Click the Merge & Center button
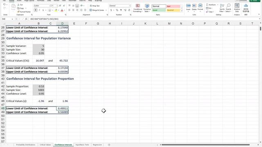 pyautogui.click(x=97, y=10)
